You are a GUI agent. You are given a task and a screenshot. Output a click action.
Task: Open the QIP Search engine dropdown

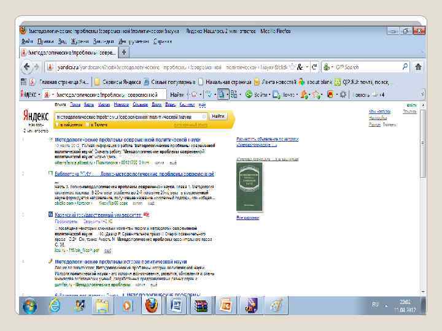click(332, 67)
